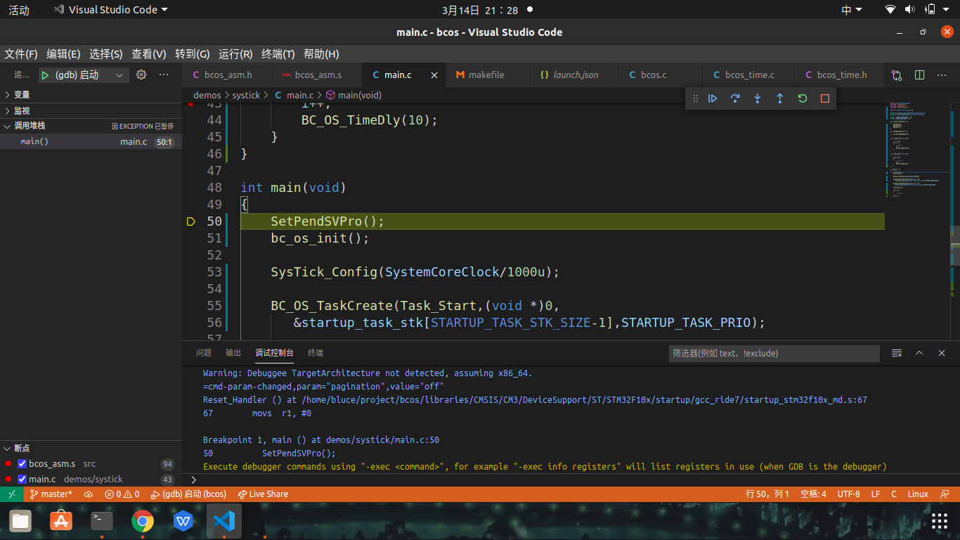Click the breakpoint glyph at line 50
This screenshot has height=540, width=960.
(x=190, y=221)
